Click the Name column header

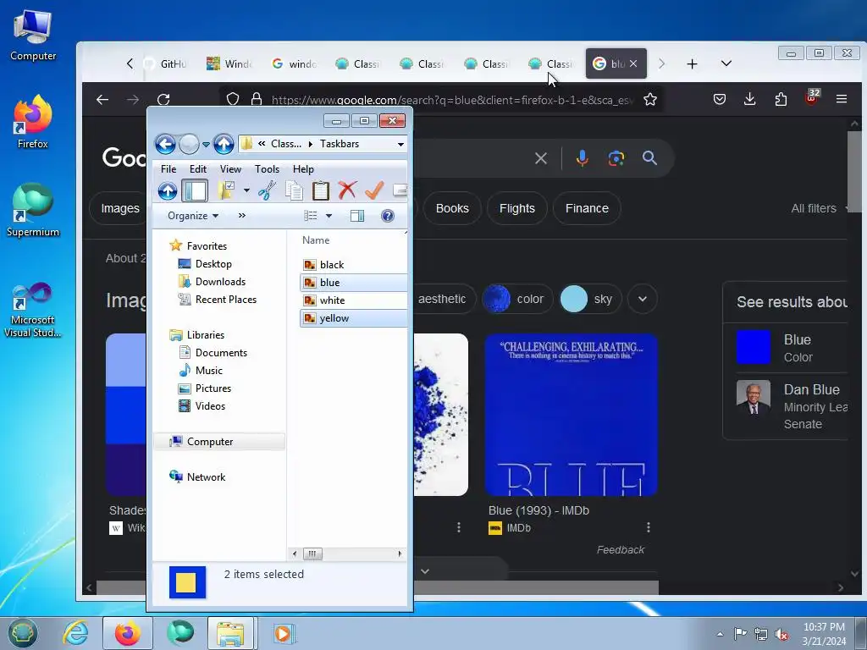click(x=316, y=240)
